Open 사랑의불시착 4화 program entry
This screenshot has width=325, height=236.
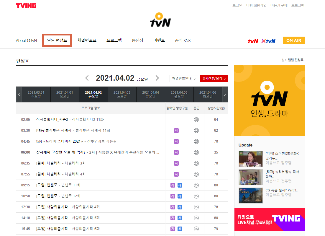tap(68, 207)
